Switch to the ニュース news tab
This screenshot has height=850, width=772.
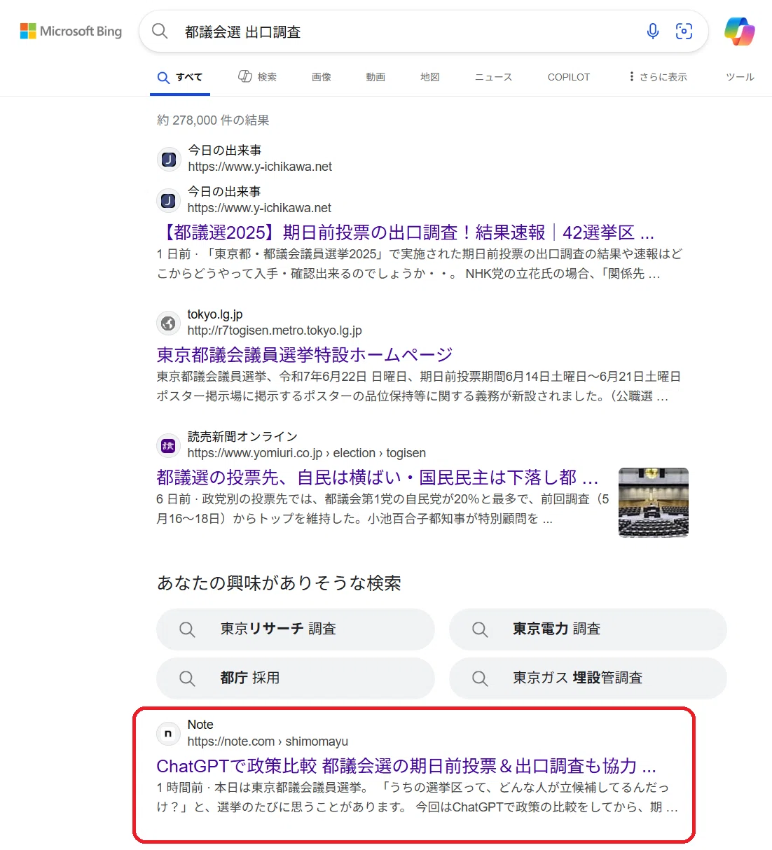click(x=493, y=77)
